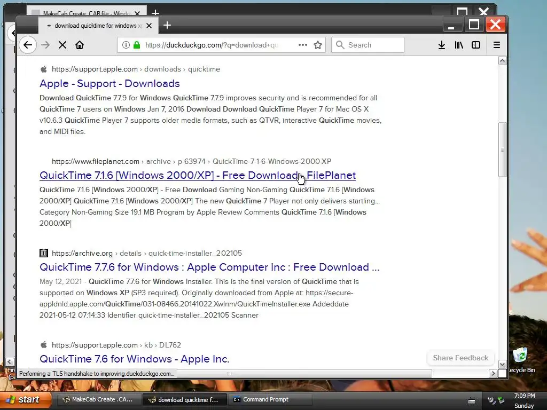Open the Windows start menu

[x=25, y=399]
